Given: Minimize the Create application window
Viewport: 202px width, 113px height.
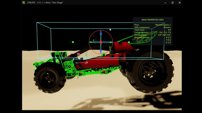Looking at the screenshot, I should [x=165, y=3].
